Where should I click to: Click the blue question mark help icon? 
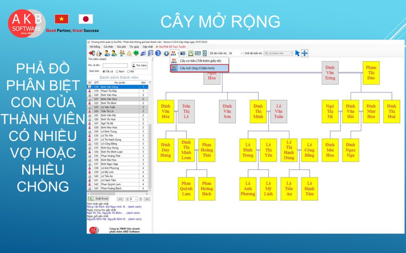(158, 53)
